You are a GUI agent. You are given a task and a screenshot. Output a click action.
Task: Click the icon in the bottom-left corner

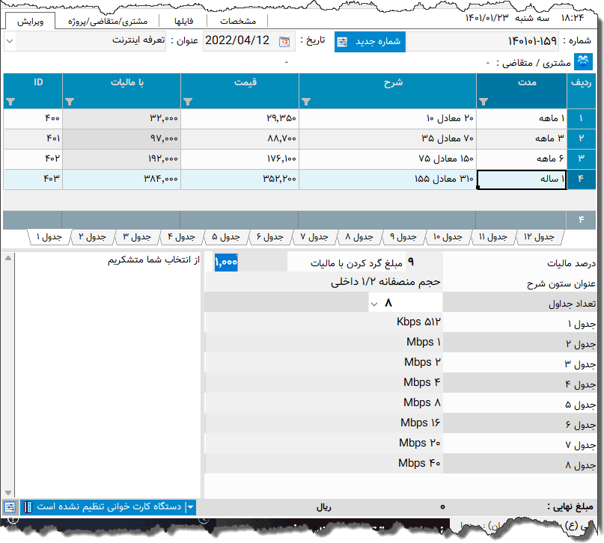pos(10,507)
